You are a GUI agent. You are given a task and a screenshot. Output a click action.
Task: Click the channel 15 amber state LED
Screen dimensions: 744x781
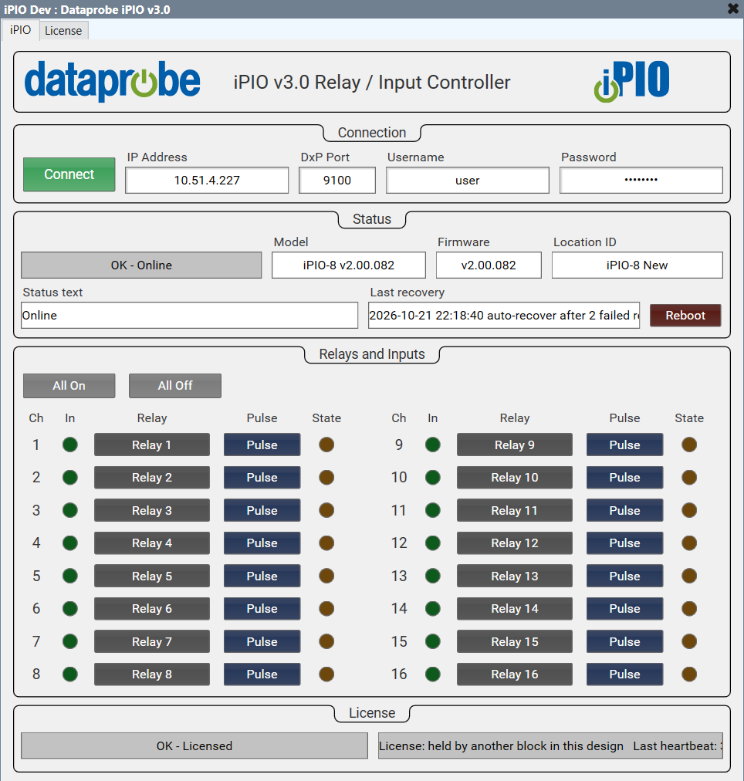click(689, 641)
